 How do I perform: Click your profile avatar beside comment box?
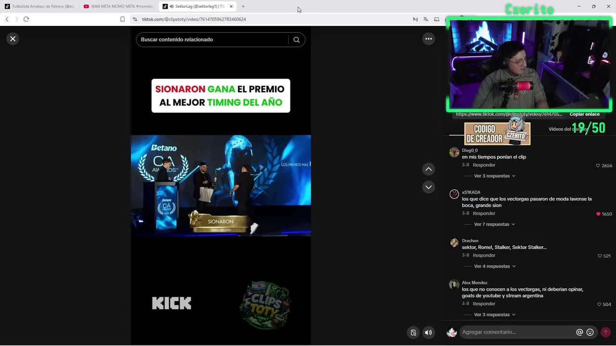pyautogui.click(x=451, y=333)
